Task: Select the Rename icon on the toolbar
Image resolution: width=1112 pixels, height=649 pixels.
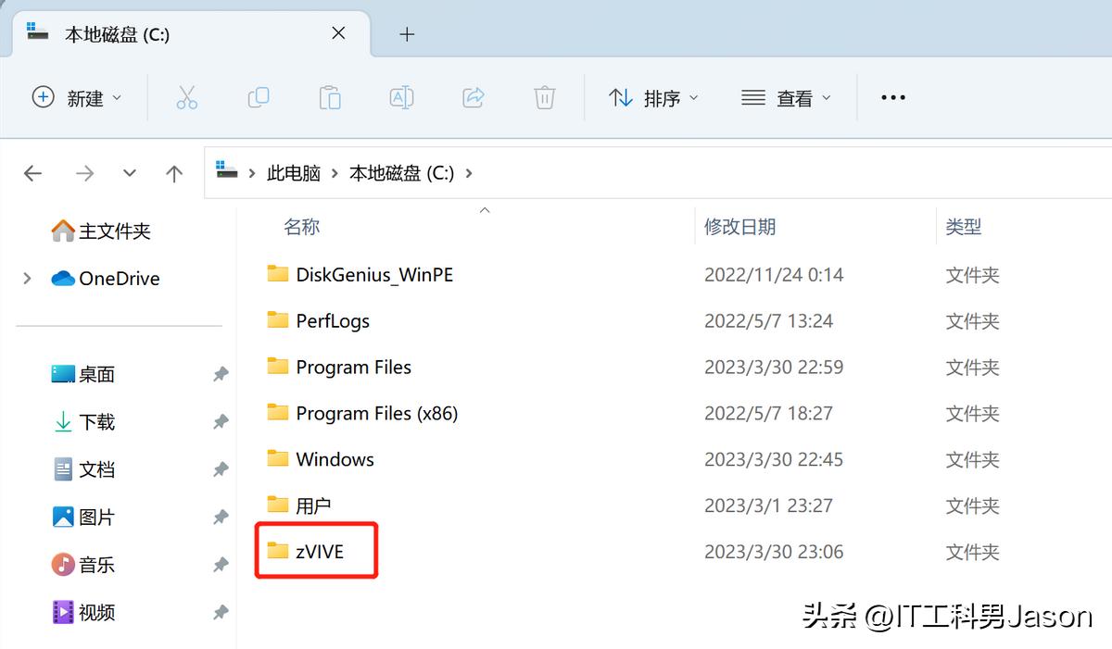Action: click(x=401, y=97)
